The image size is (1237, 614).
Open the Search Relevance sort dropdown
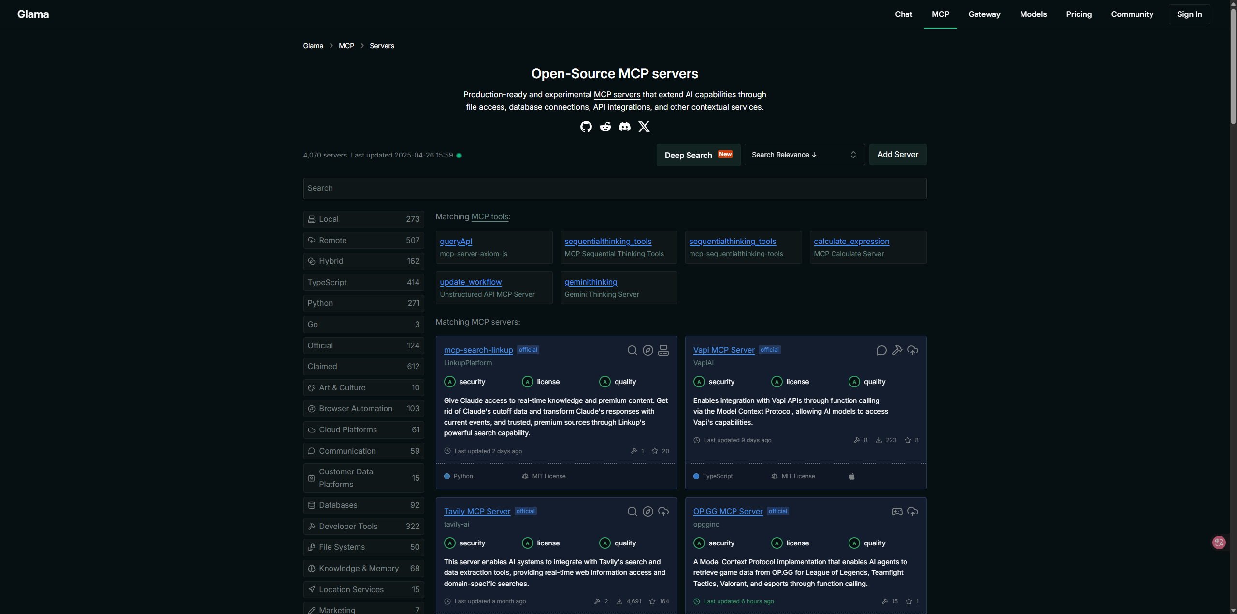[x=804, y=155]
